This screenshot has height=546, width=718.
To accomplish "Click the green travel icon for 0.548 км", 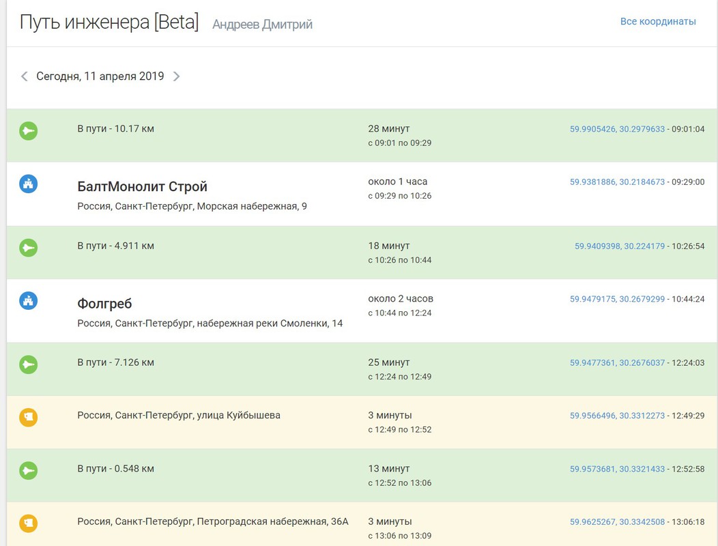I will (x=29, y=470).
